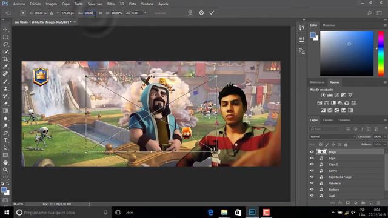
Task: Add a Curves adjustment
Action: [x=337, y=95]
